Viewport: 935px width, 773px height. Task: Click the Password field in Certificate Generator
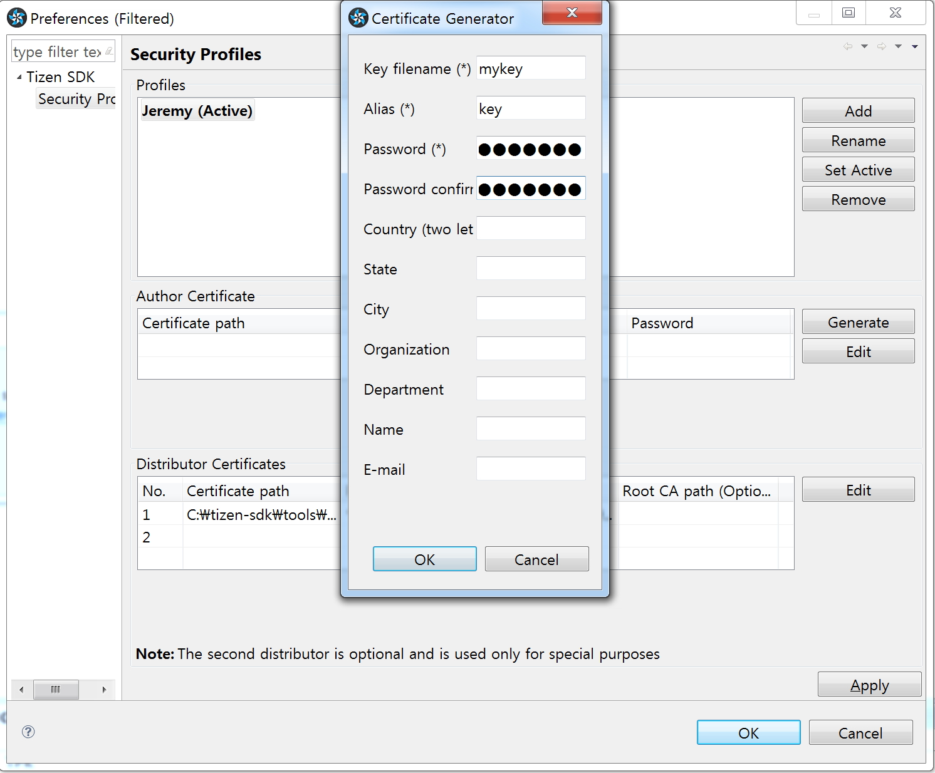coord(531,148)
